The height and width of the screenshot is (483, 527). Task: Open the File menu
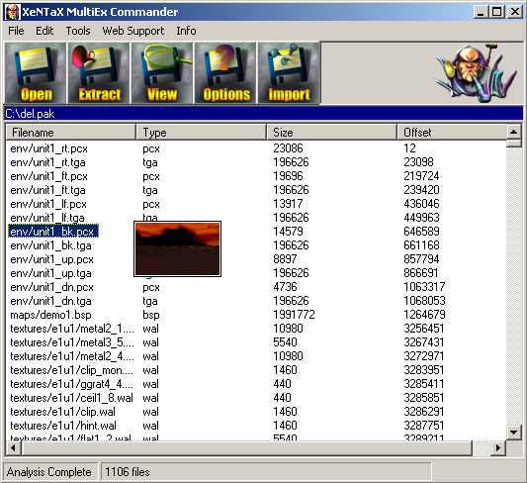click(16, 31)
